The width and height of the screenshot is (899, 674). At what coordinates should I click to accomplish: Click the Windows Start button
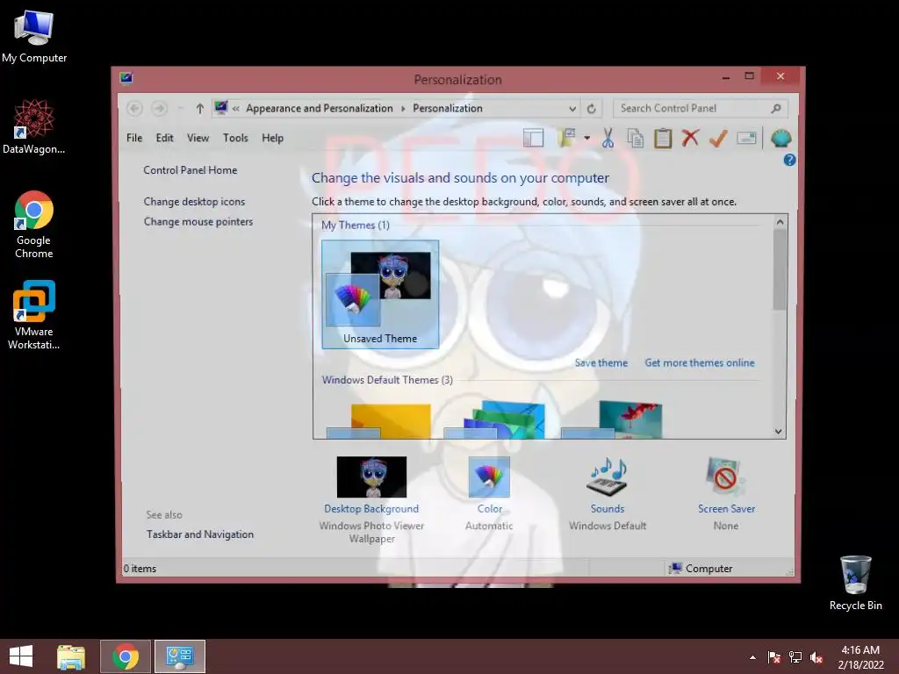[x=21, y=656]
